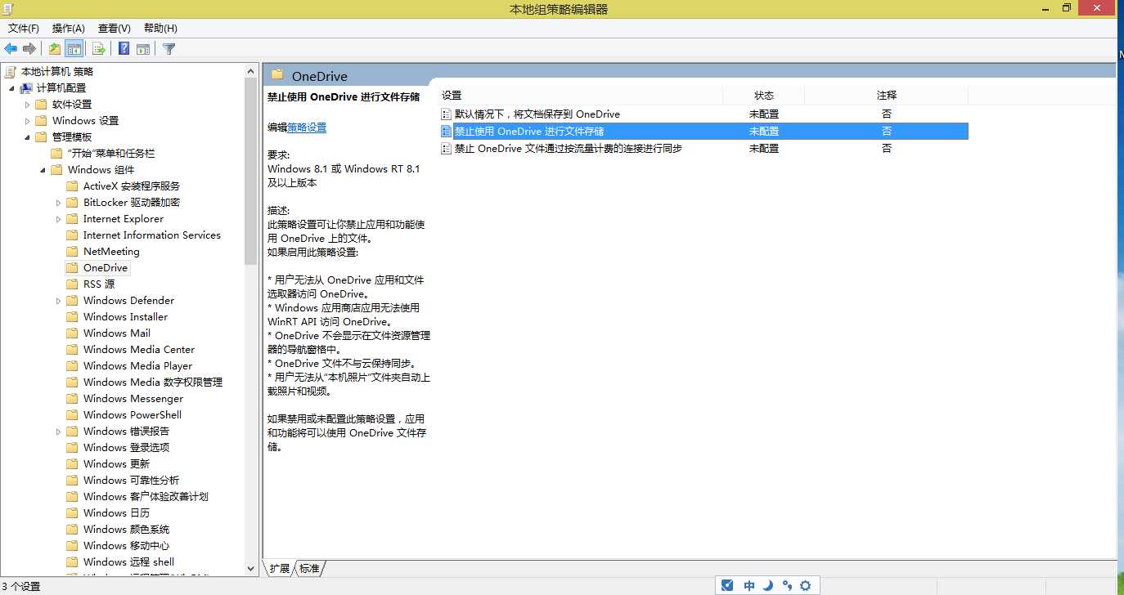Switch to the 标准 tab

[309, 569]
